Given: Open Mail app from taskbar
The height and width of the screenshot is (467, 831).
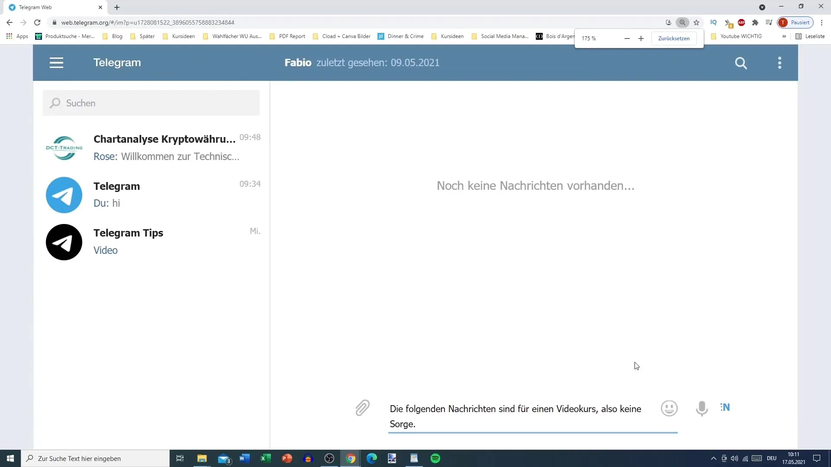Looking at the screenshot, I should coord(224,458).
